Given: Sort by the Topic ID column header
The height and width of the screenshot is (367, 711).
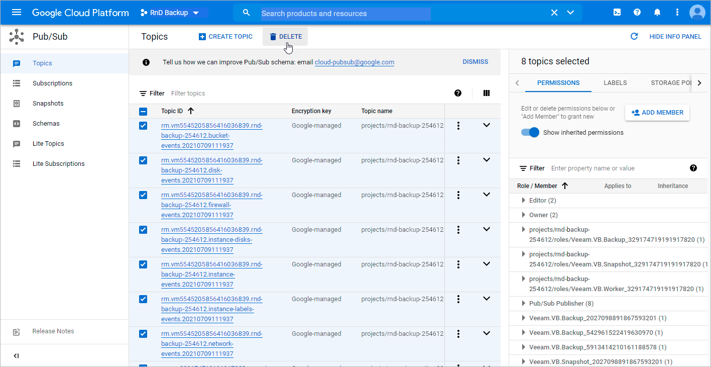Looking at the screenshot, I should (177, 111).
